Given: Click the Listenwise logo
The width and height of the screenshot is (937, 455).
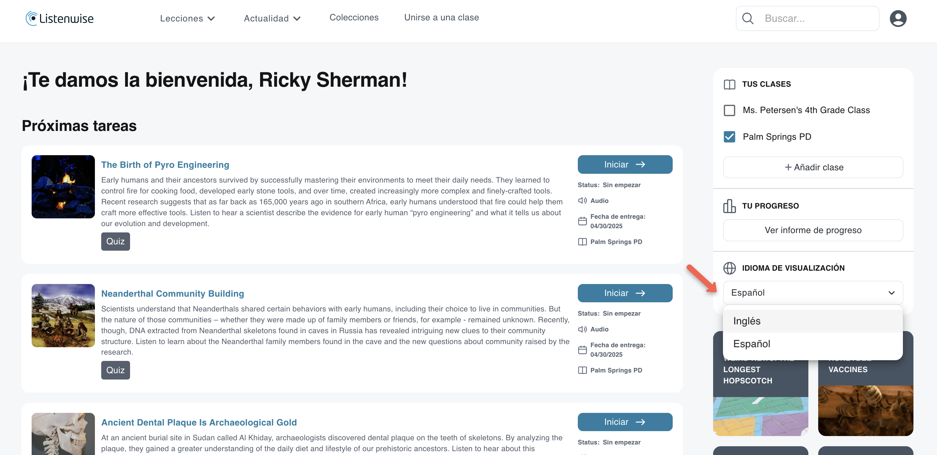Looking at the screenshot, I should click(60, 18).
